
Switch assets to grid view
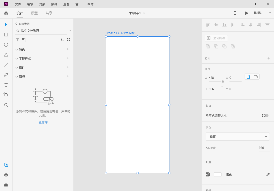click(x=69, y=40)
